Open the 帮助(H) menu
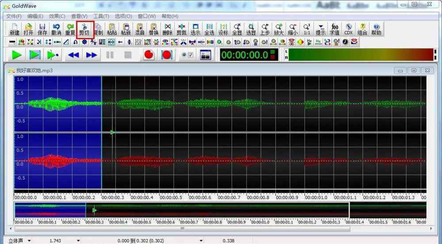Viewport: 442px width, 244px height. point(170,16)
